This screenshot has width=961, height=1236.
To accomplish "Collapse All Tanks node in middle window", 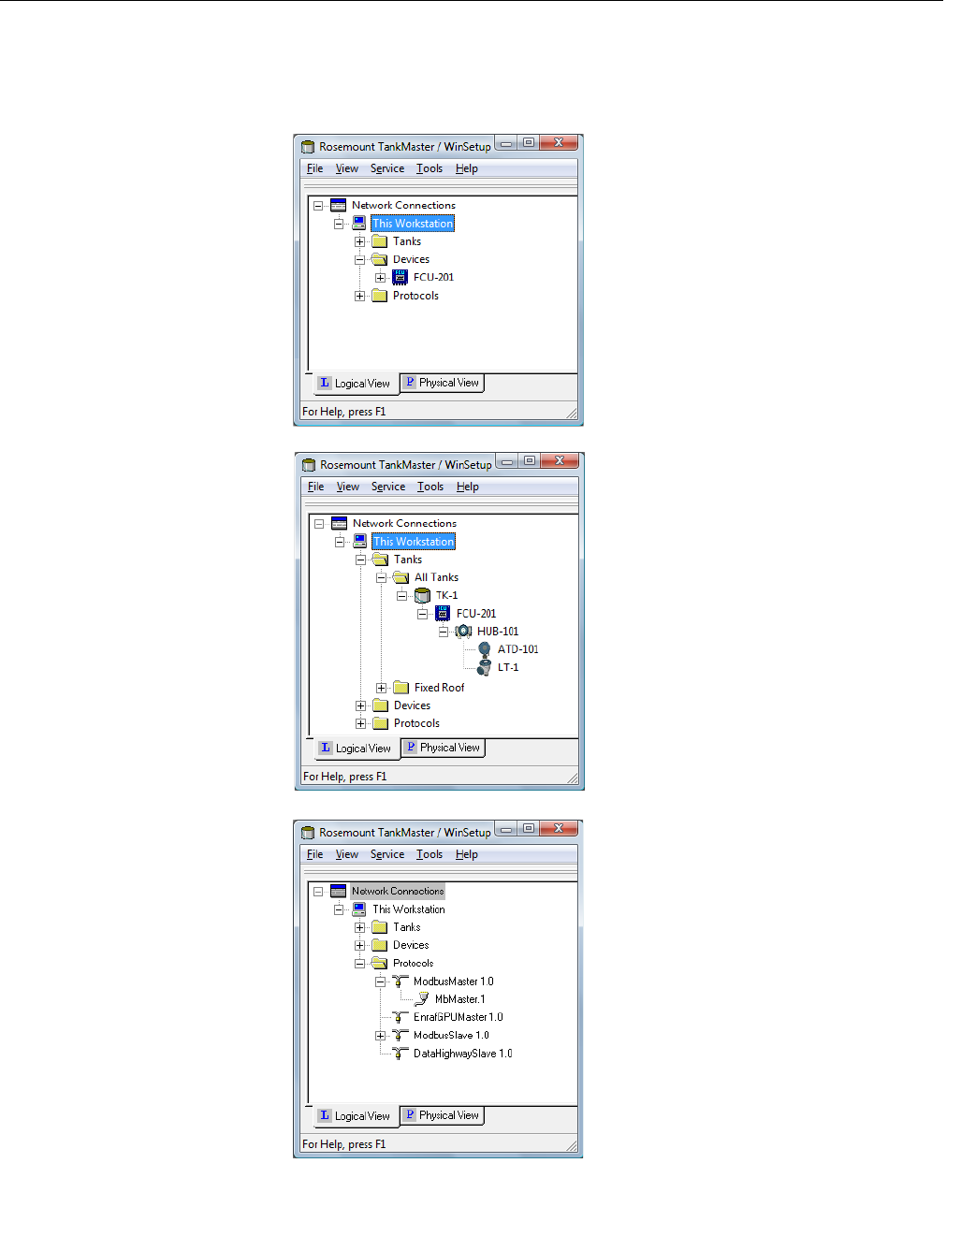I will click(381, 577).
